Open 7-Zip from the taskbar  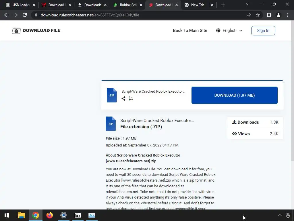point(78,215)
